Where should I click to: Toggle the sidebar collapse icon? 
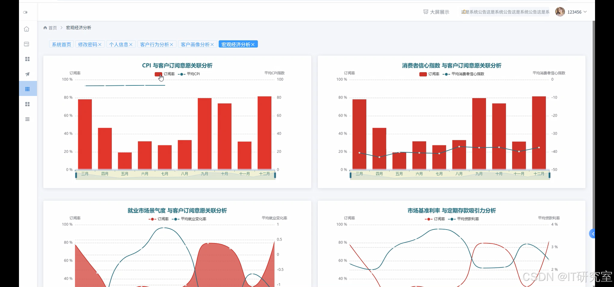click(x=25, y=12)
